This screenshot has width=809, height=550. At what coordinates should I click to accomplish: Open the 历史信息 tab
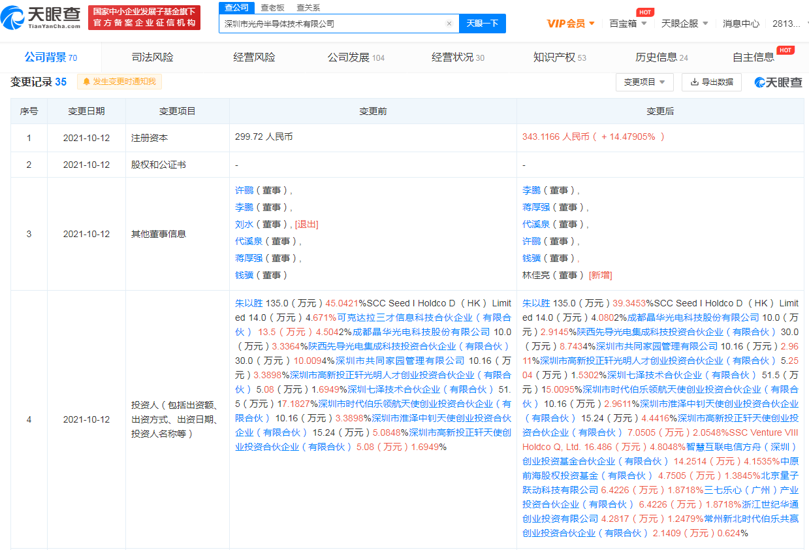[x=661, y=57]
